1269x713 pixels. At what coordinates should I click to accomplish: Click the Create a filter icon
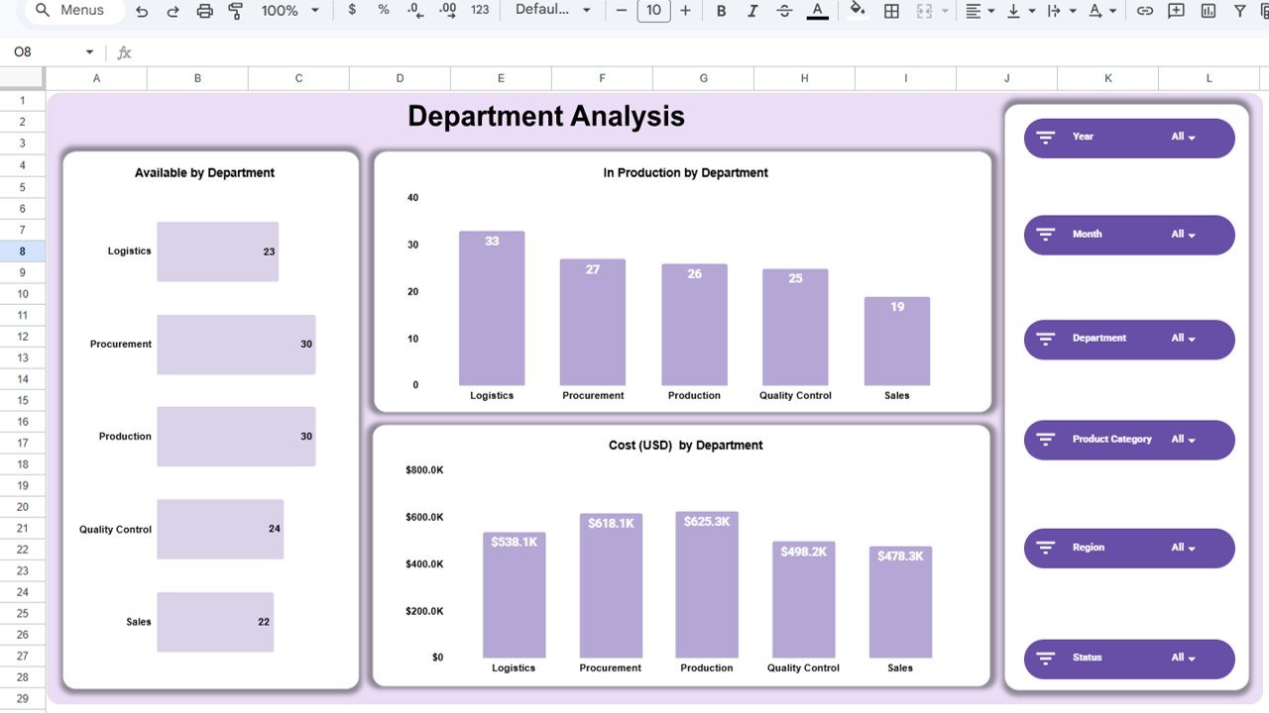coord(1238,10)
